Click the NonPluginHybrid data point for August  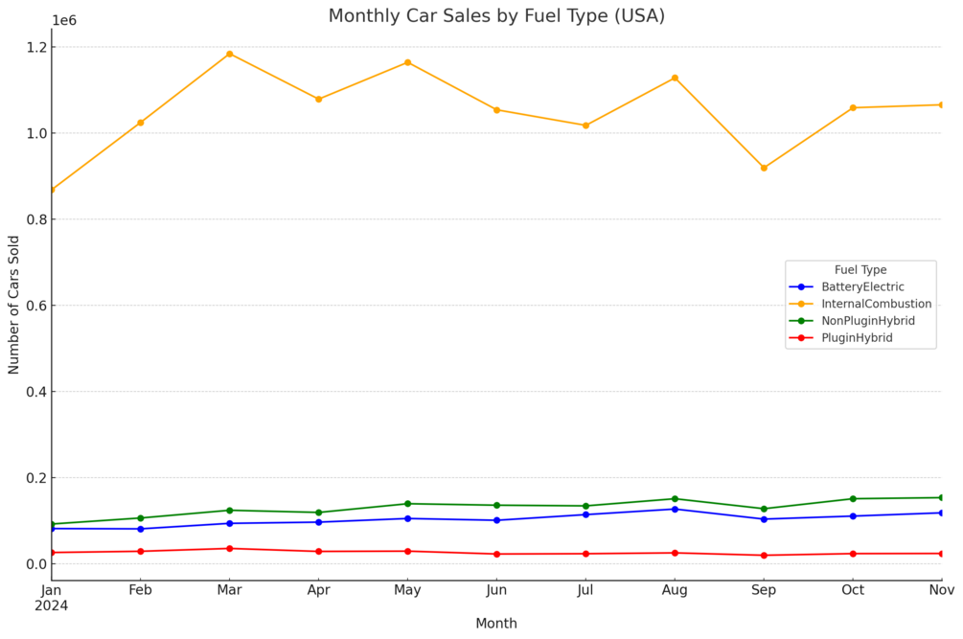tap(675, 498)
